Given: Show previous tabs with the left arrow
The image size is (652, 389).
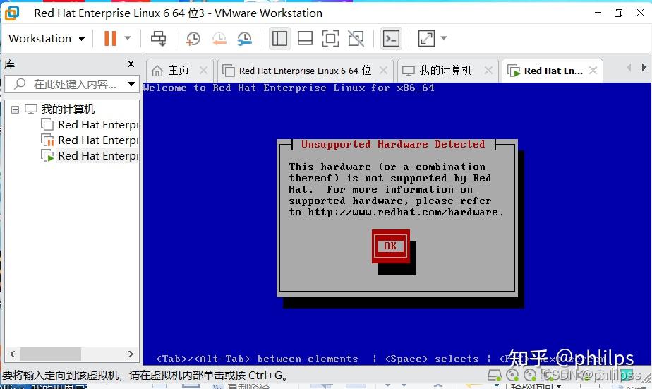Looking at the screenshot, I should coord(629,67).
